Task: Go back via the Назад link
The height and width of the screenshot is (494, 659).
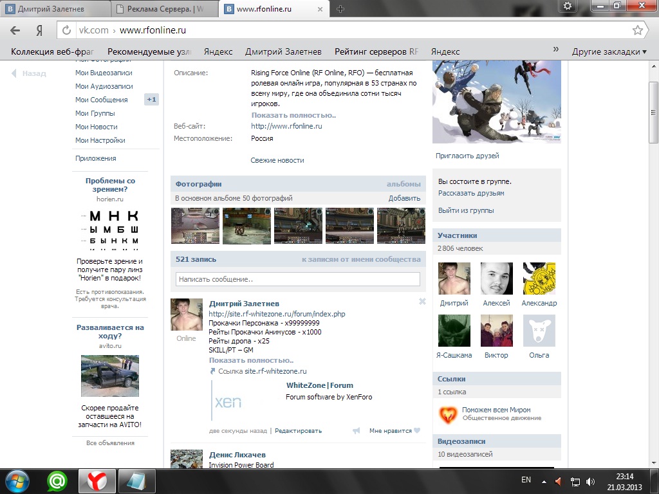Action: (28, 73)
